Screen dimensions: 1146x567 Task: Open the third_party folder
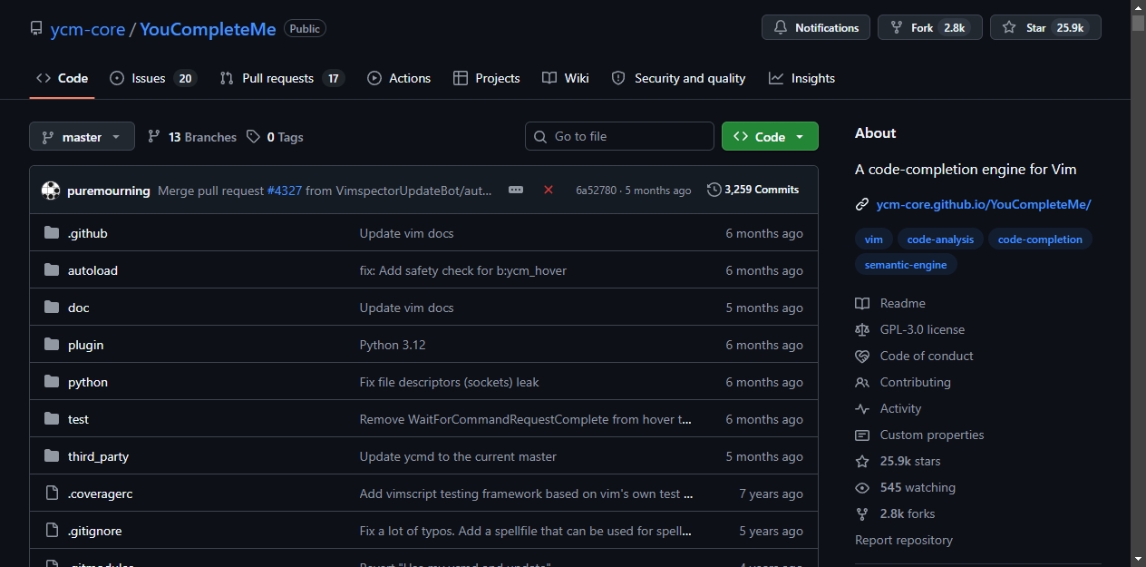coord(98,456)
